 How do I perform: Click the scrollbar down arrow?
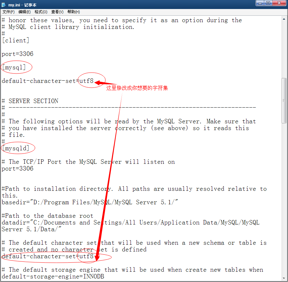click(284, 278)
